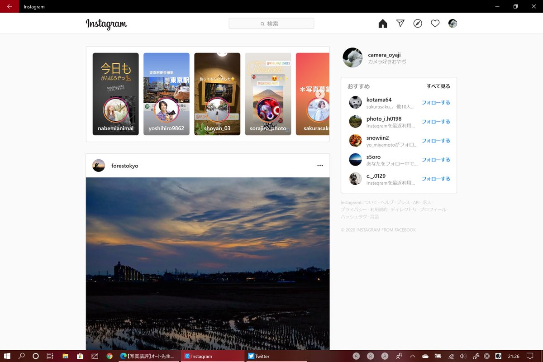
Task: Go to the Instagram home feed icon
Action: (383, 24)
